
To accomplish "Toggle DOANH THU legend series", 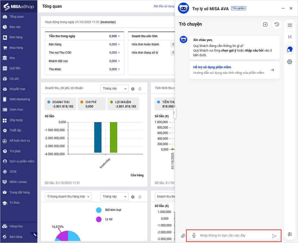I will [x=61, y=104].
